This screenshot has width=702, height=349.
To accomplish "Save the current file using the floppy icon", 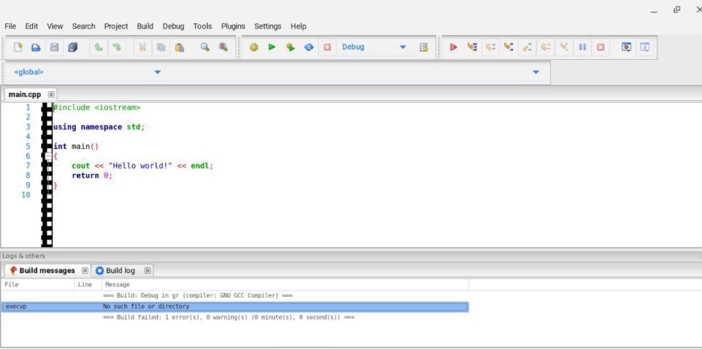I will (54, 47).
